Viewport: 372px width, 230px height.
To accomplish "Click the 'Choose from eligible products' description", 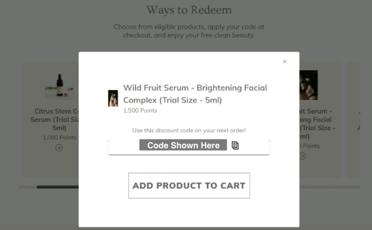I will [x=189, y=31].
